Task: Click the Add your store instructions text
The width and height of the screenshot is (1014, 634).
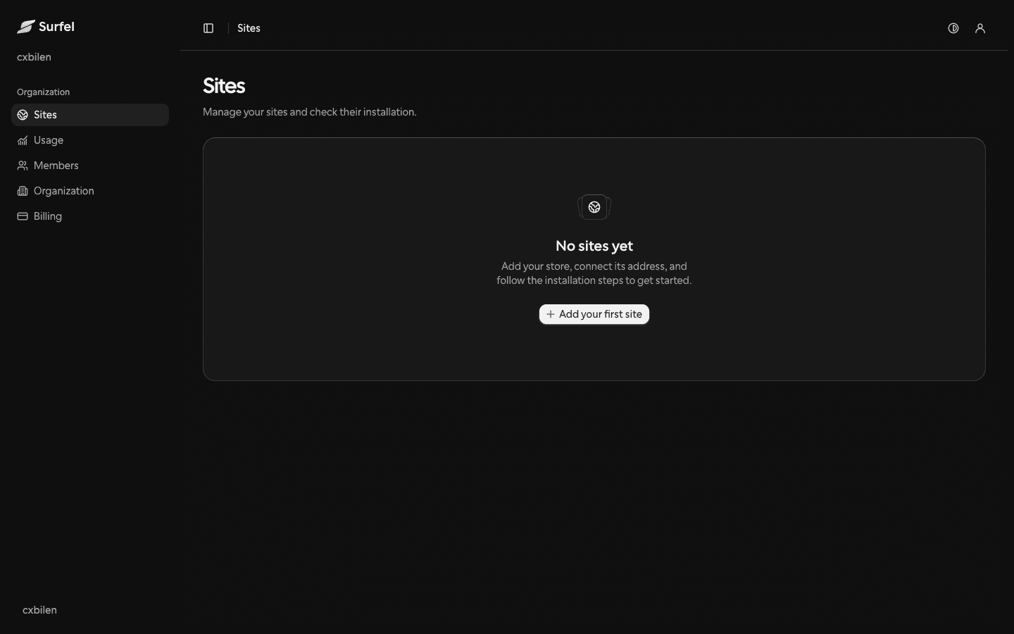Action: click(594, 273)
